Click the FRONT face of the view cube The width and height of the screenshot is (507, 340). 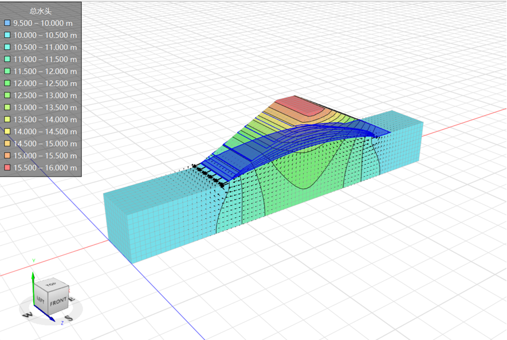(58, 302)
